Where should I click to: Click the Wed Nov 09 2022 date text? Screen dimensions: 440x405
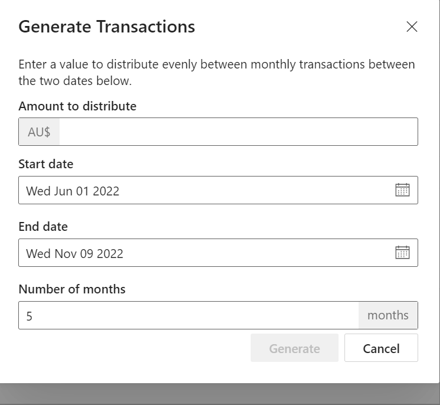(75, 254)
